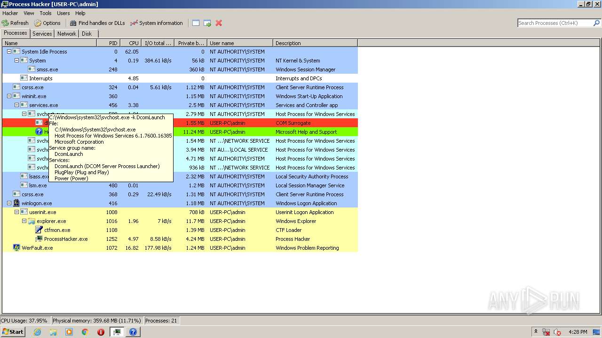
Task: Select the smss.exe process row
Action: click(x=180, y=69)
